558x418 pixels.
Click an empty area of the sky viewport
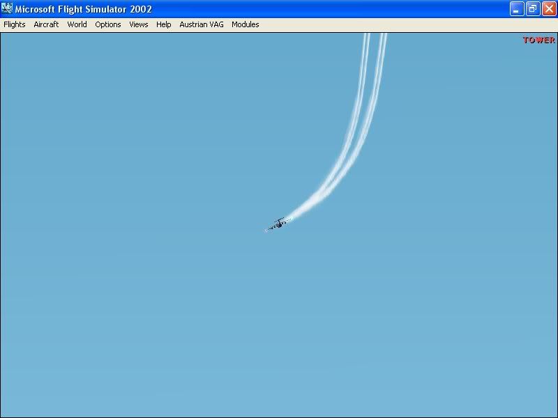(139, 313)
